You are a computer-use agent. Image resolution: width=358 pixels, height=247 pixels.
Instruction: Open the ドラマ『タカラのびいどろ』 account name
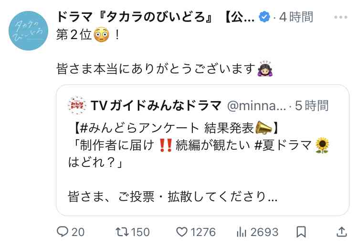click(156, 17)
